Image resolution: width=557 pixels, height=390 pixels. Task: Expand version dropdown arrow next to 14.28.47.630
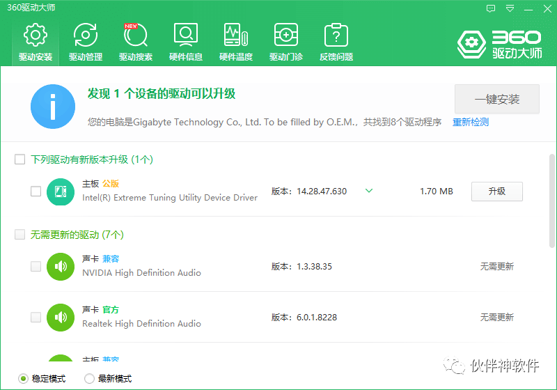coord(369,191)
